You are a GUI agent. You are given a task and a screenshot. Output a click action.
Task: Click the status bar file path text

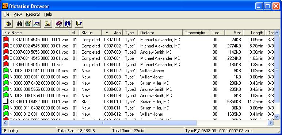(x=219, y=131)
